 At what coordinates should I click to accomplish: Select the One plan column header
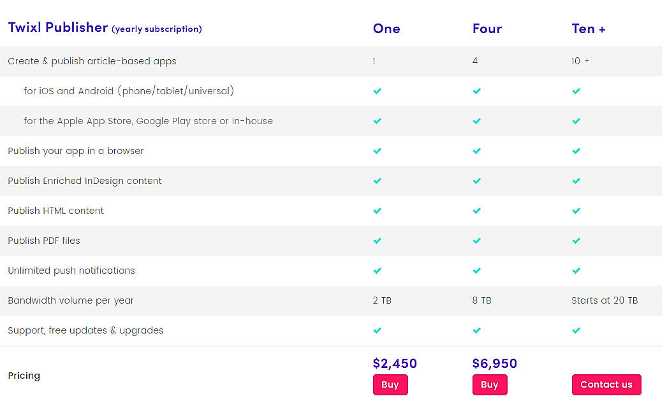click(x=386, y=29)
